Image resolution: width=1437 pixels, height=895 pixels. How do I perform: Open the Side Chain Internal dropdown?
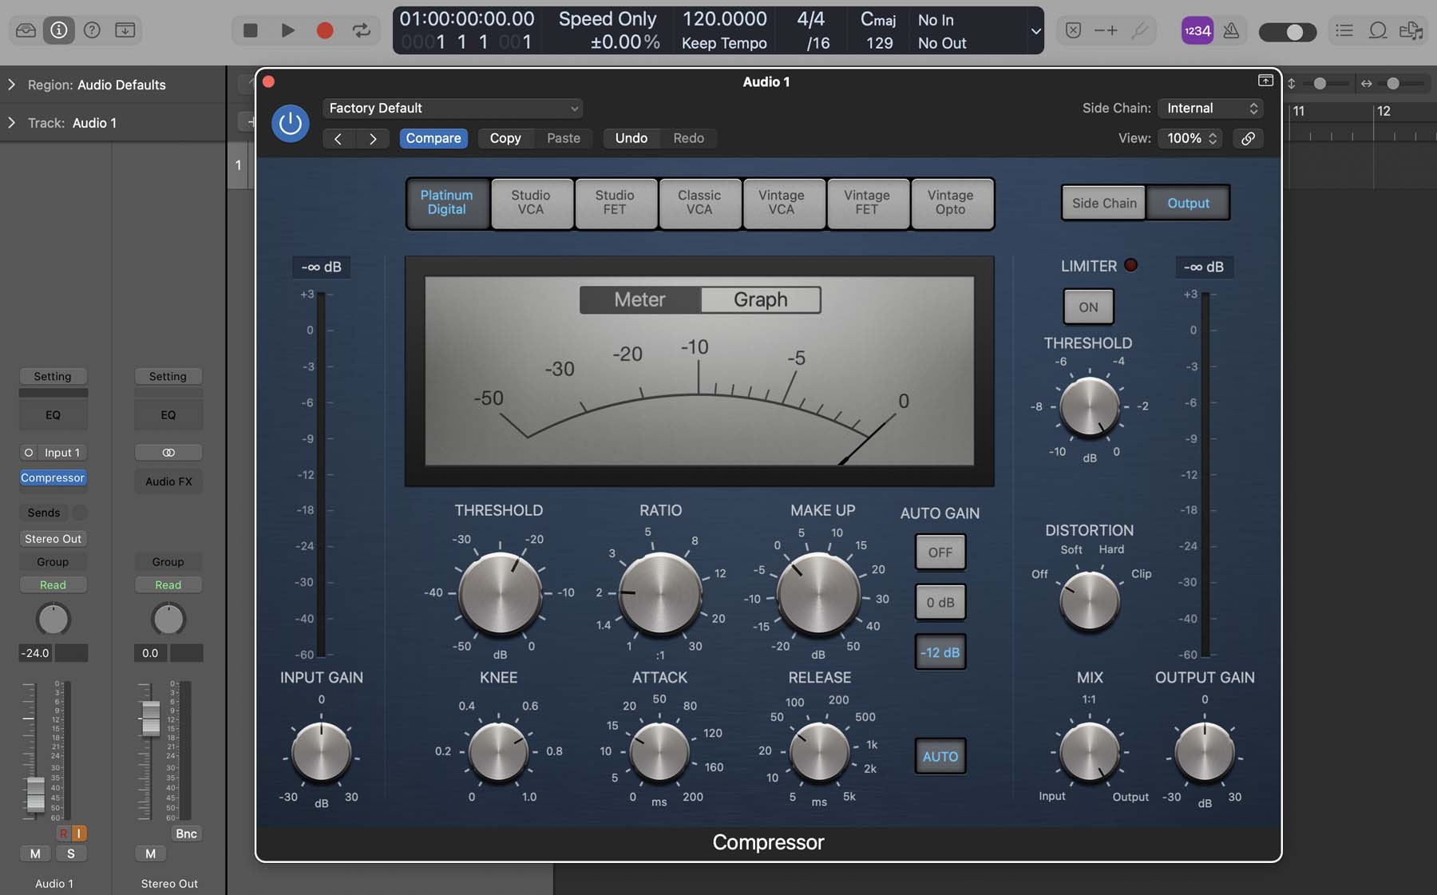(x=1210, y=108)
